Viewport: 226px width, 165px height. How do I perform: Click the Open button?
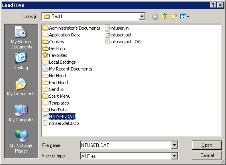pyautogui.click(x=207, y=145)
